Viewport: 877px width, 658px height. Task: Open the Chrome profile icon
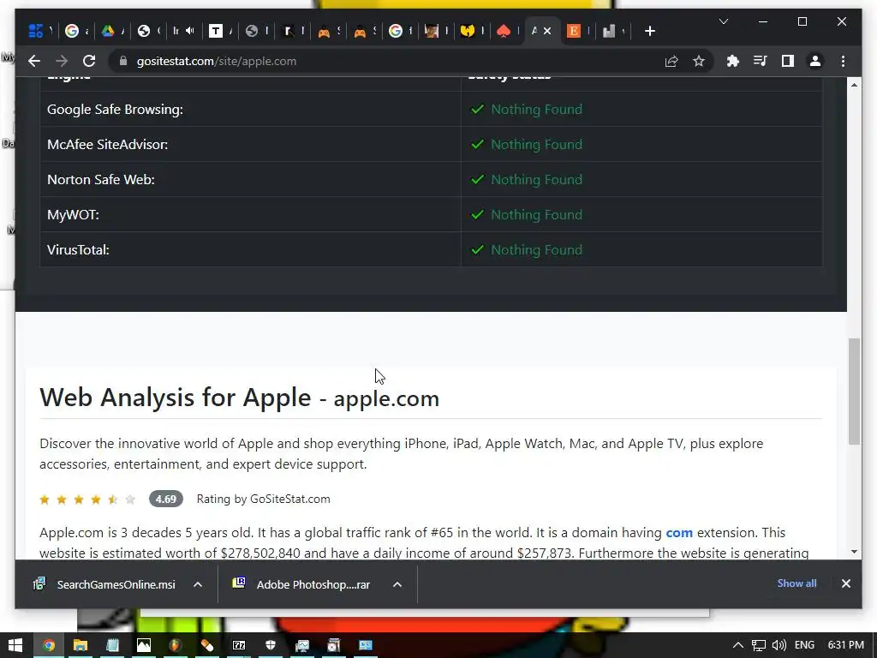point(815,61)
